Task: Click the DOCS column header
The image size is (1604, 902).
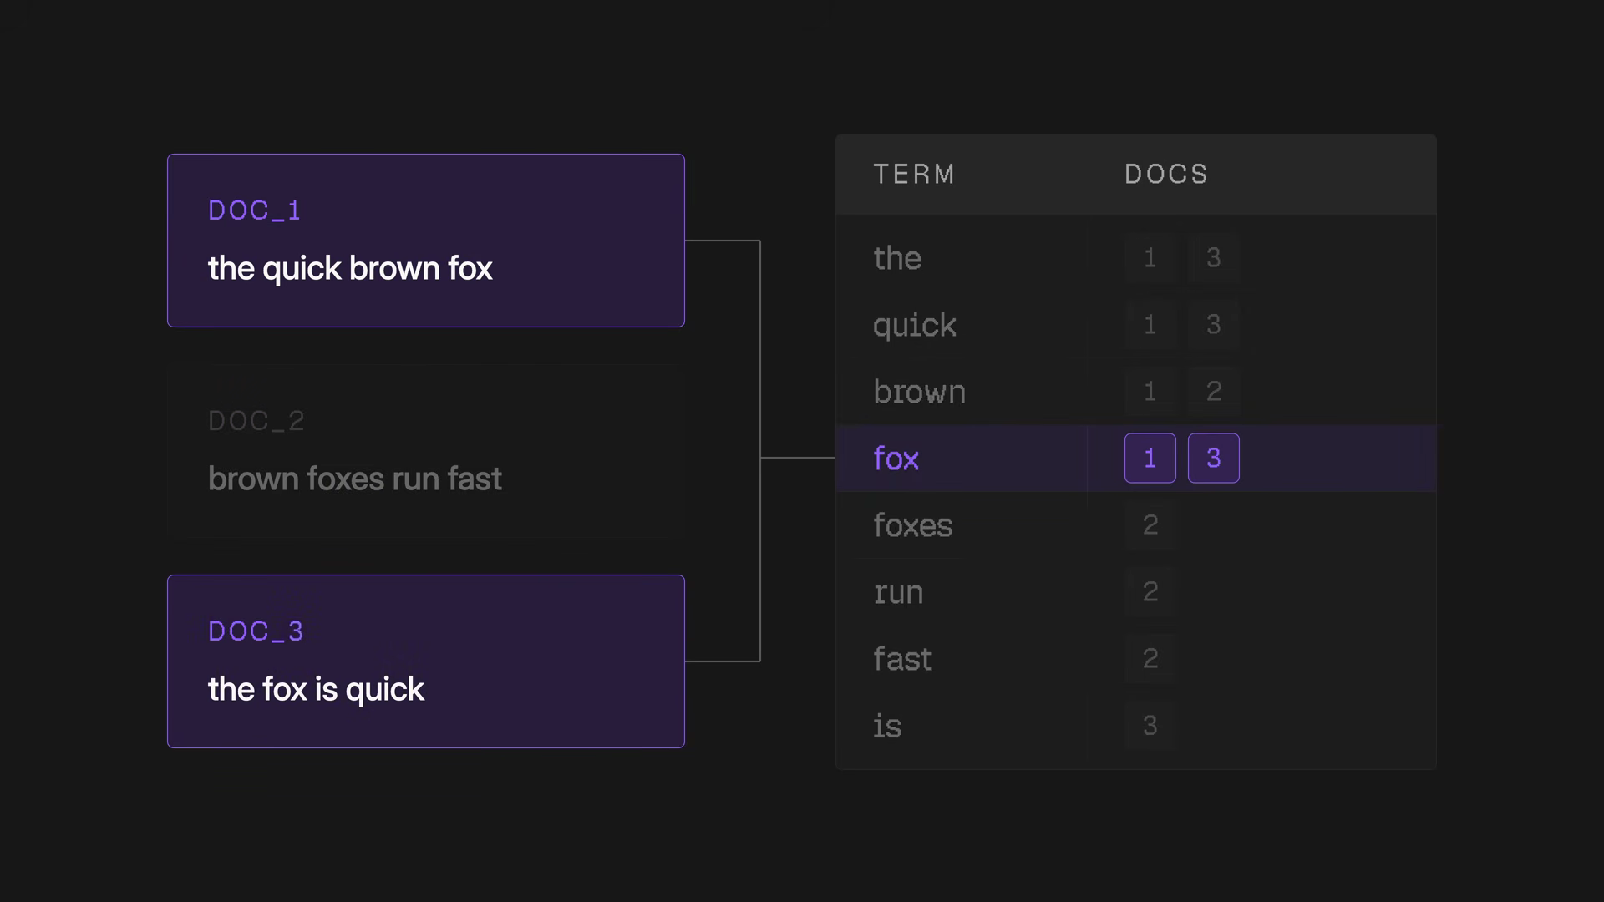Action: point(1166,174)
